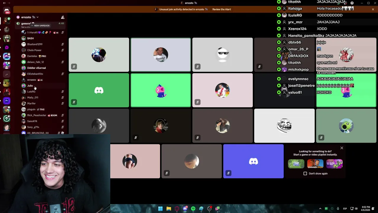Select user ernzsto in voice list
Screen dimensions: 378x213
pos(31,80)
